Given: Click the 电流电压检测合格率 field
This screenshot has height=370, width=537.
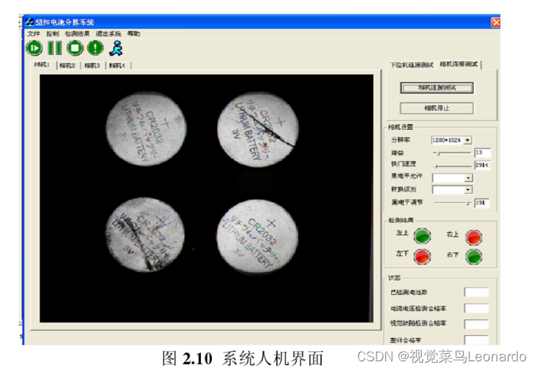Looking at the screenshot, I should click(x=476, y=308).
